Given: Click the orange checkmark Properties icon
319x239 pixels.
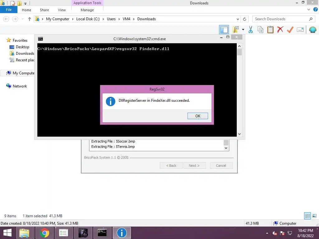Looking at the screenshot, I should tap(290, 30).
